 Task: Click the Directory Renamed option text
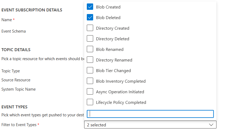point(114,60)
